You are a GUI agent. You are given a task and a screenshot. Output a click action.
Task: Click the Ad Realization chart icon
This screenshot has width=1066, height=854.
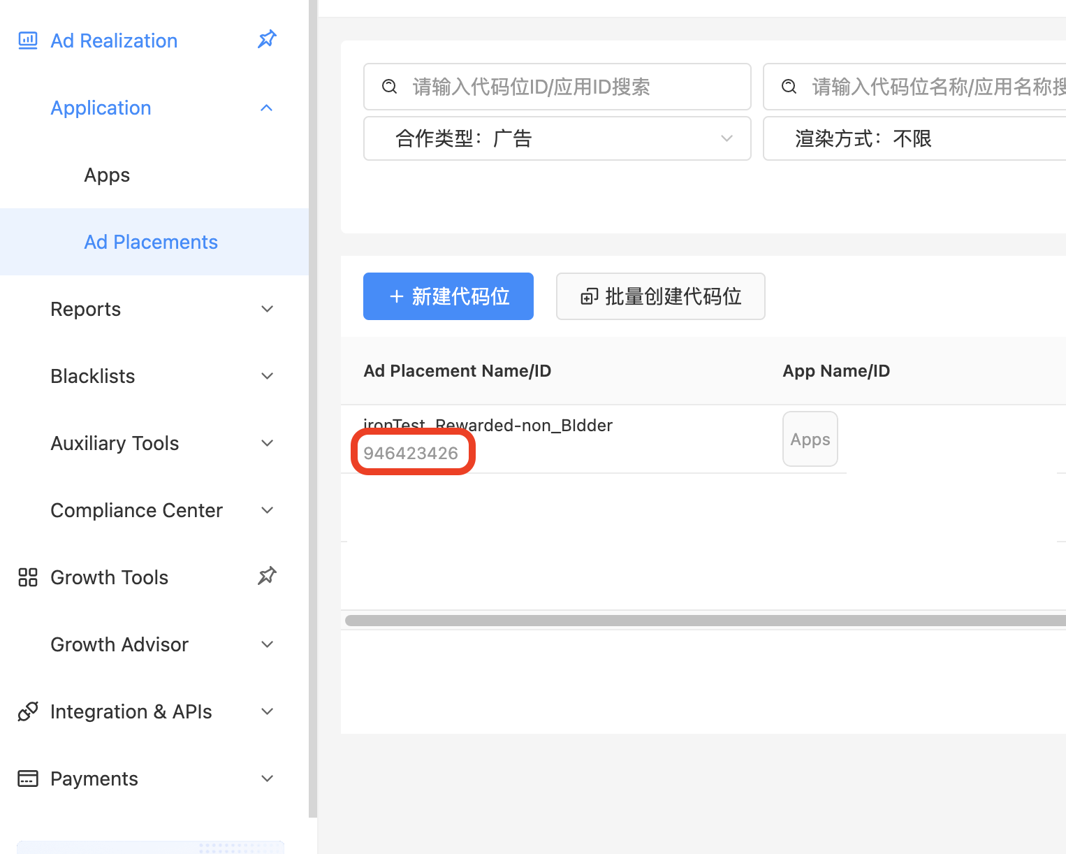tap(28, 41)
